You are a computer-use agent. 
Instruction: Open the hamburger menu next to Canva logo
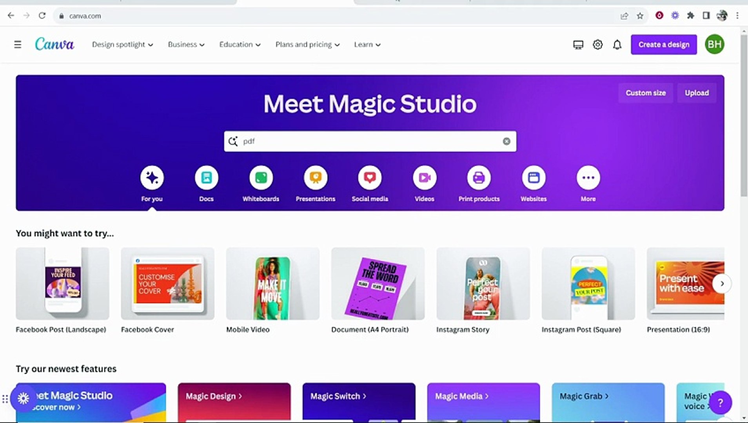tap(18, 44)
